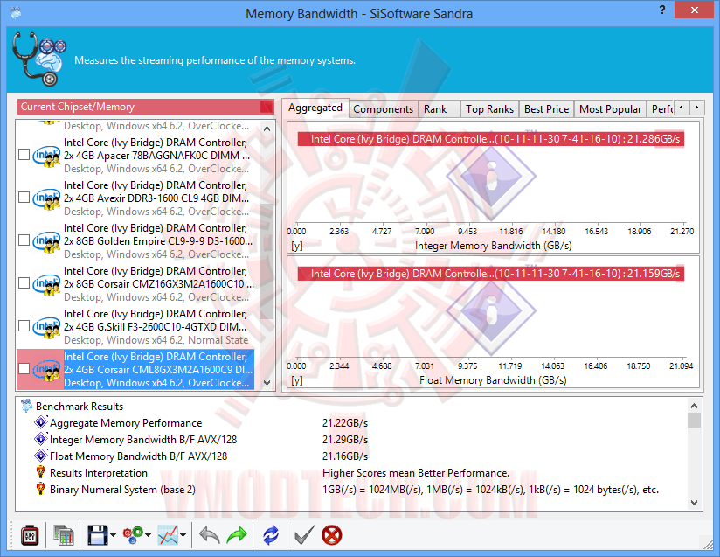Click the save floppy disk icon
Image resolution: width=720 pixels, height=557 pixels.
coord(97,535)
